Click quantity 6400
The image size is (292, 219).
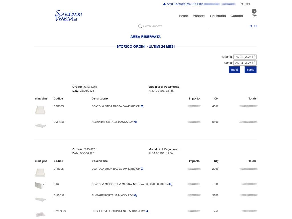(215, 122)
